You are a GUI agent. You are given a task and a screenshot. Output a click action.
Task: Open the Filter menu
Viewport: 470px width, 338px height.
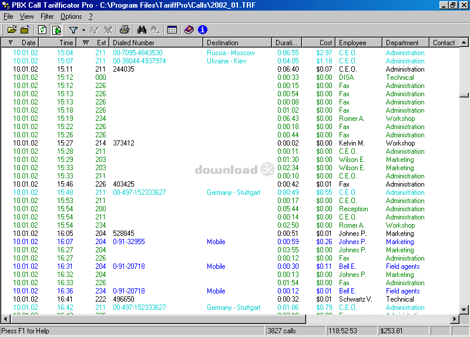(x=47, y=16)
